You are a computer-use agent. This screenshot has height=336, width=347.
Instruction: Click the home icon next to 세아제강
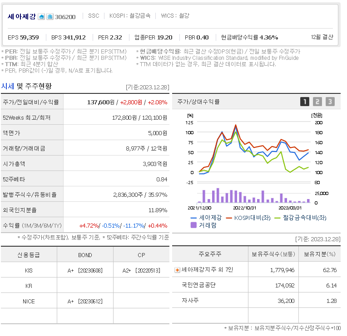41,17
